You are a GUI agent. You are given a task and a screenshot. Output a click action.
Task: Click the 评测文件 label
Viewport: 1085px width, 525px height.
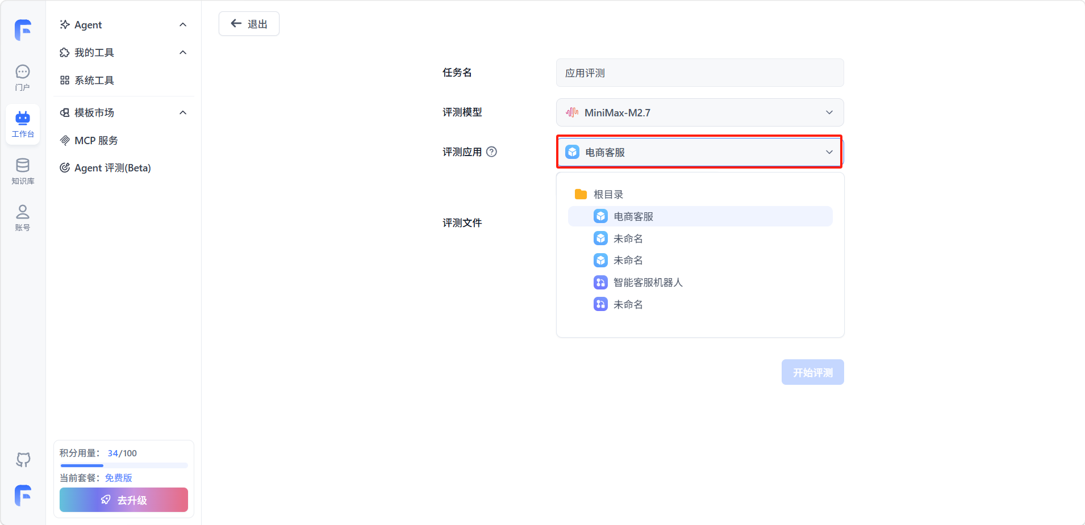[462, 222]
